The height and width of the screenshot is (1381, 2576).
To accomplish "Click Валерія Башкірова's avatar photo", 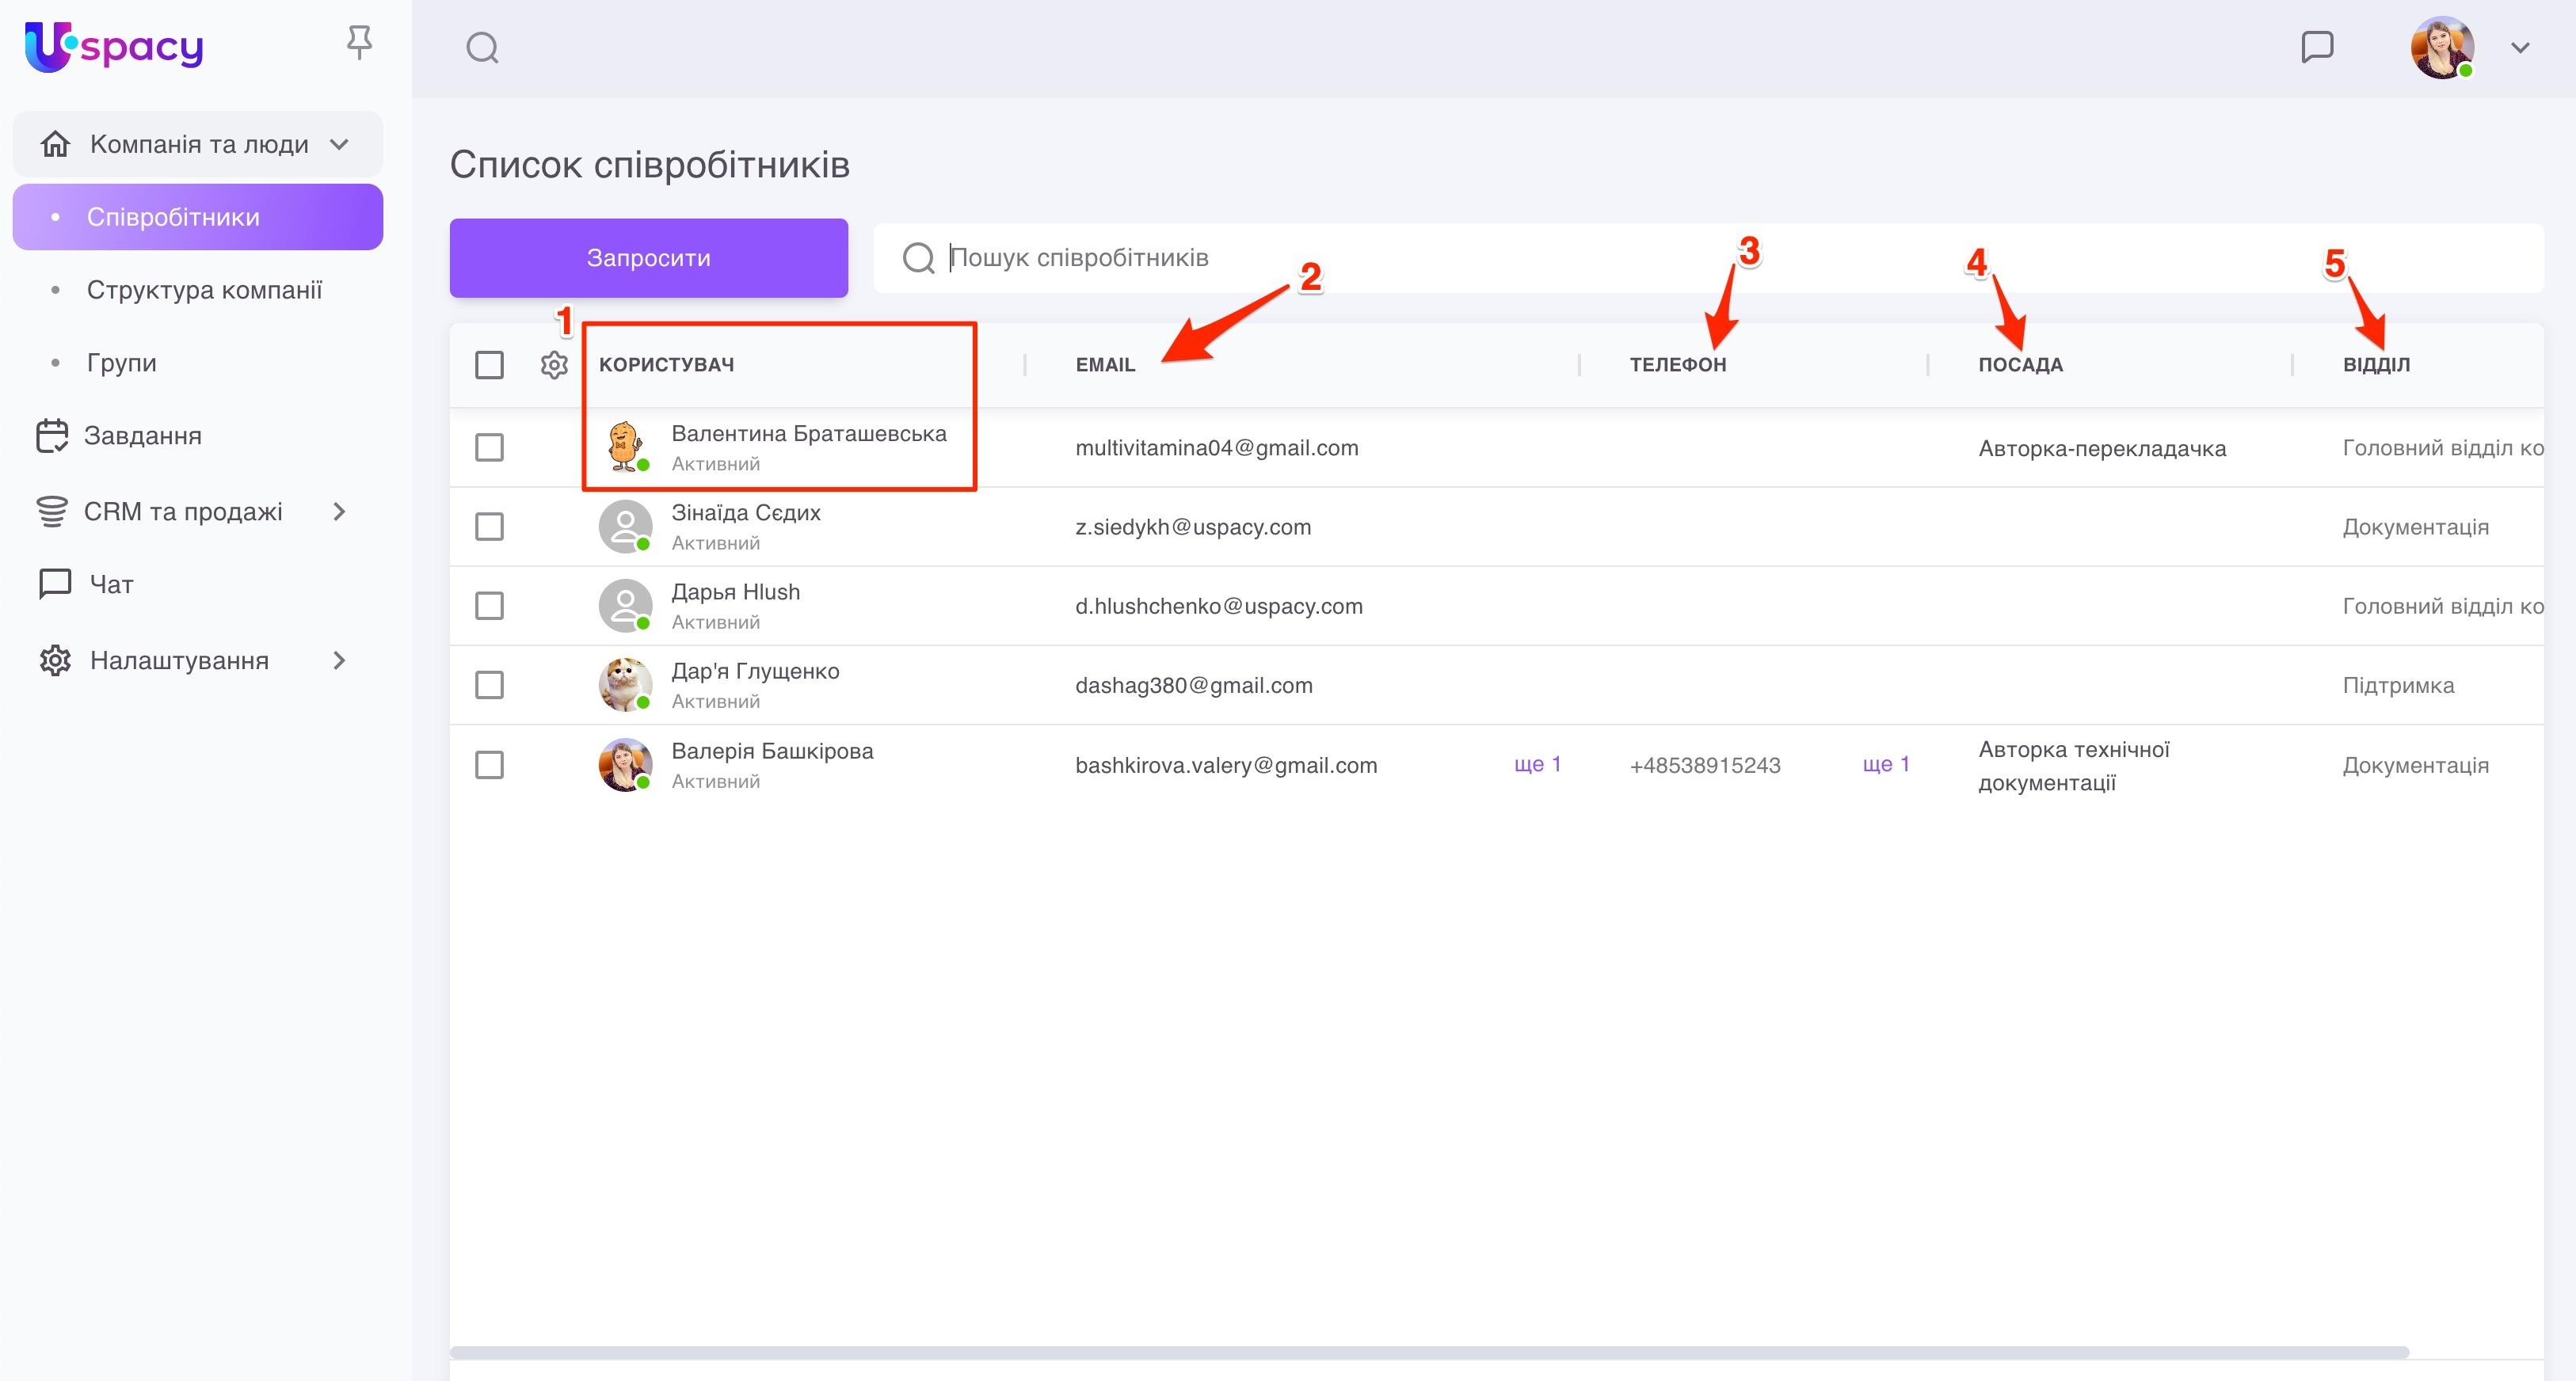I will point(625,765).
